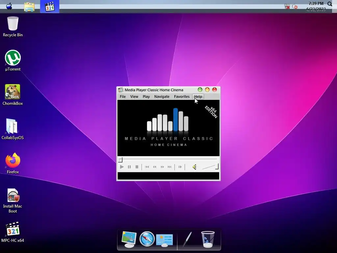Click the black status bar in player
The width and height of the screenshot is (337, 253).
[x=168, y=176]
